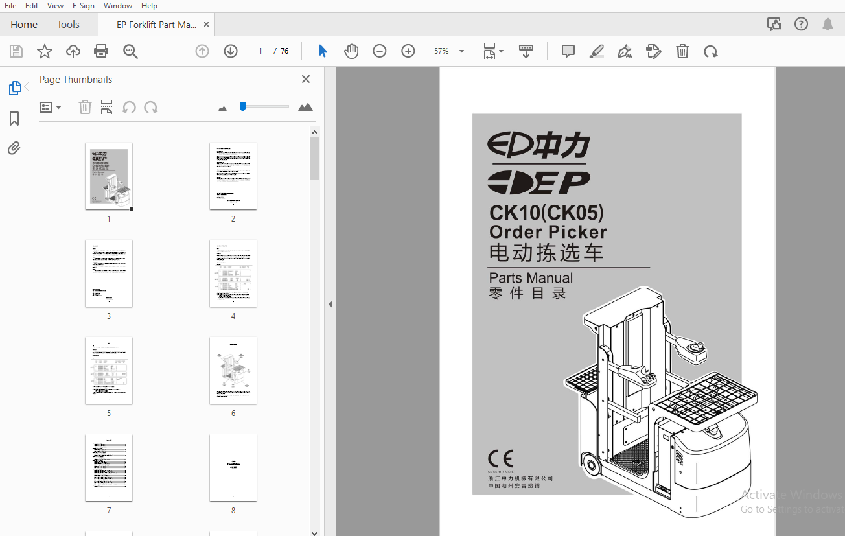The height and width of the screenshot is (536, 845).
Task: Click the thumbnail panel scroll up arrow
Action: 315,132
